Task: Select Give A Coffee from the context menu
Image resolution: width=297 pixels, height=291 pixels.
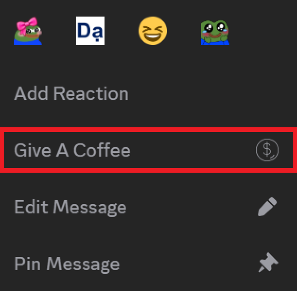Action: 148,150
